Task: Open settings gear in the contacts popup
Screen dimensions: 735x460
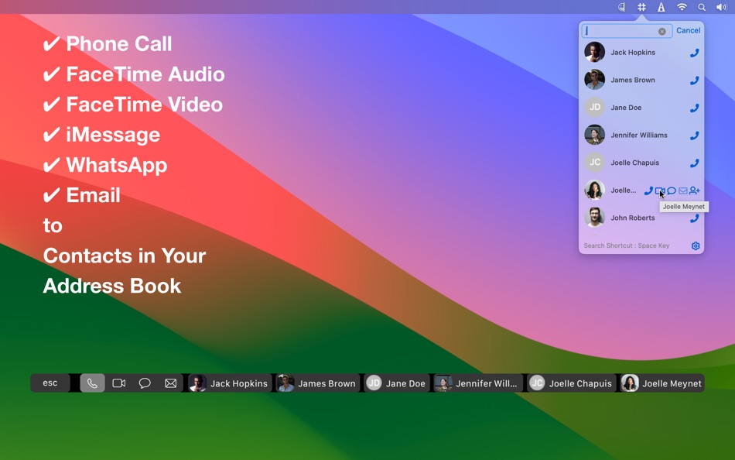Action: coord(696,246)
